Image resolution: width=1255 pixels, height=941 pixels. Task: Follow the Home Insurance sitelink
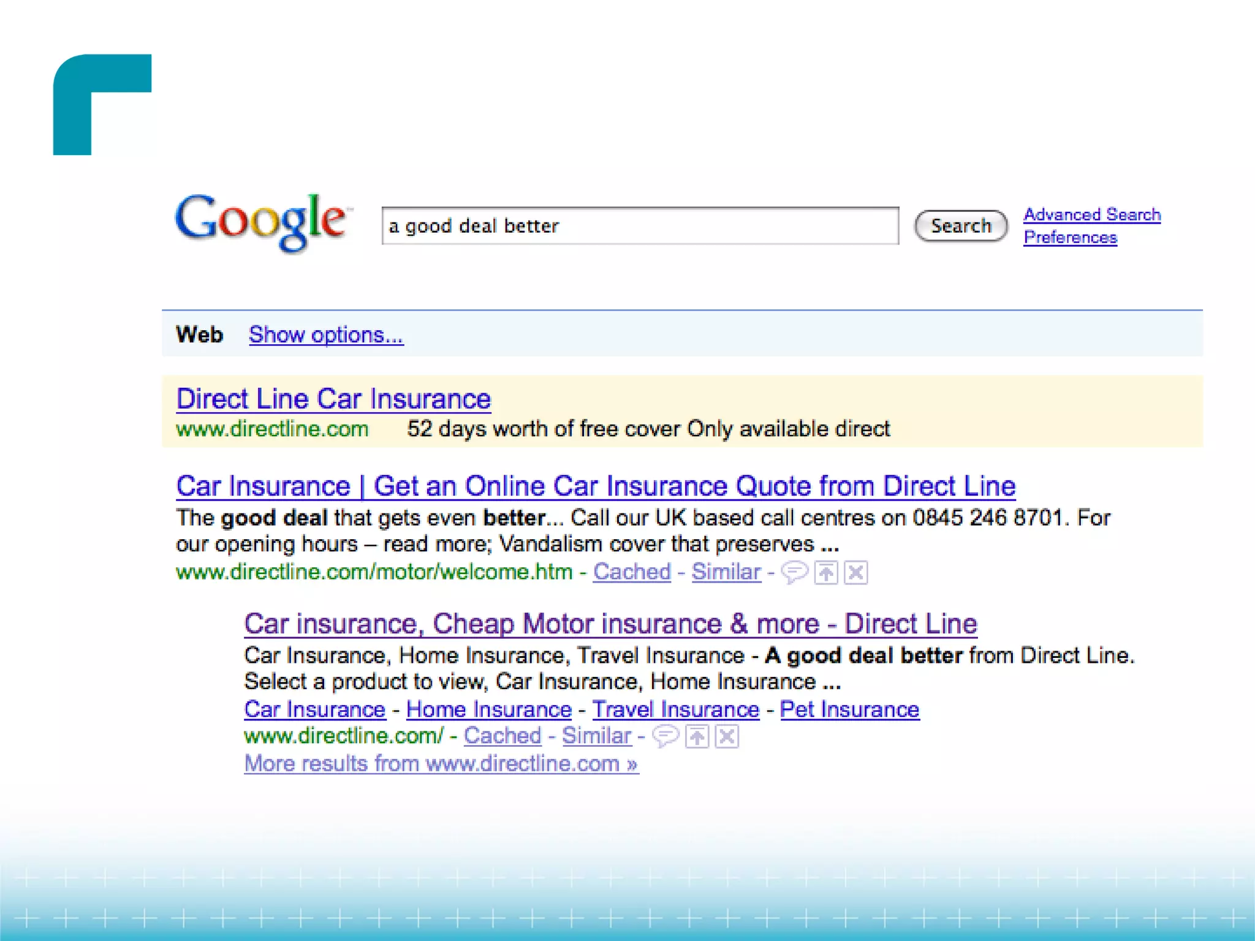point(488,709)
